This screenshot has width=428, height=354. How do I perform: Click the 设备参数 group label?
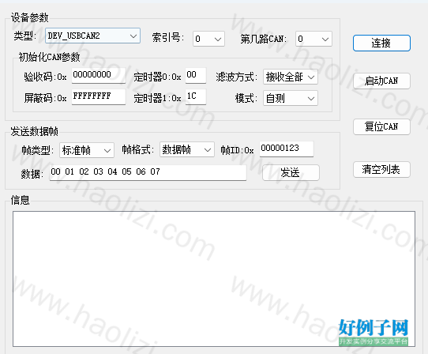(30, 17)
